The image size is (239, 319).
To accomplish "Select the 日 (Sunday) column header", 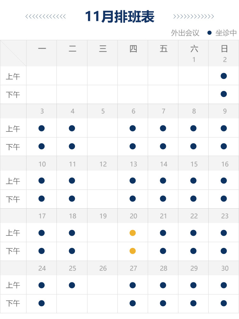I will tap(224, 49).
